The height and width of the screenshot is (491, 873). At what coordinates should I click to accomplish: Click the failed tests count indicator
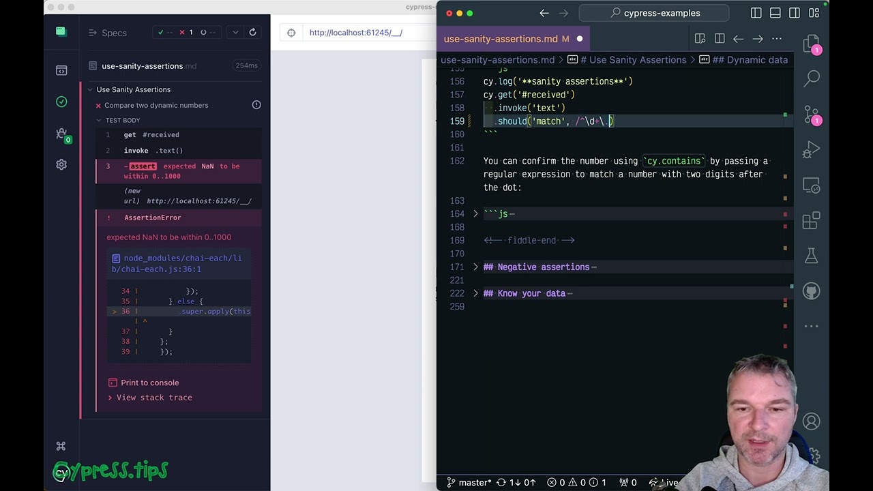click(x=186, y=32)
